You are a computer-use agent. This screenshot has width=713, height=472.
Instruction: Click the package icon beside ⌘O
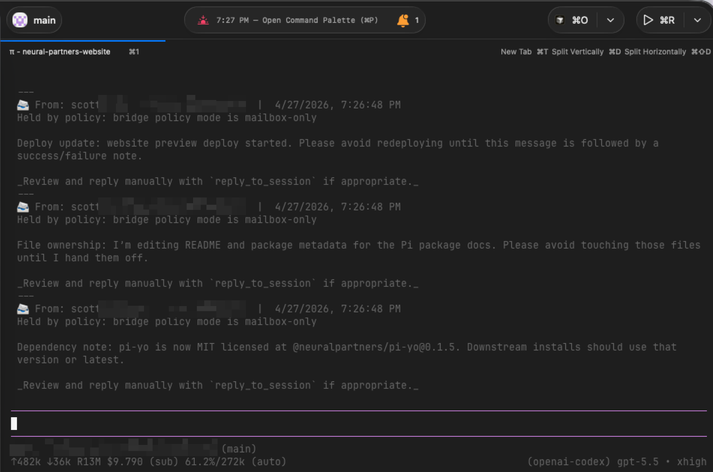click(x=560, y=20)
